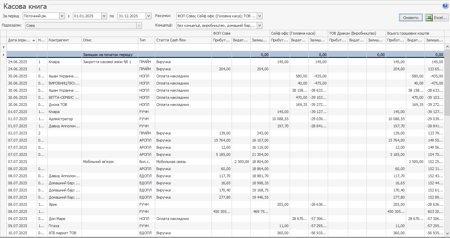Image resolution: width=450 pixels, height=238 pixels.
Task: Click the Стаття Cash flow column header
Action: point(183,40)
